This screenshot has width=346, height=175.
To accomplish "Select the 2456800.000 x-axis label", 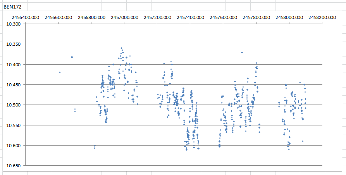I will point(91,17).
